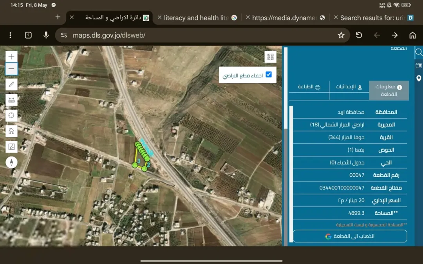The height and width of the screenshot is (264, 423).
Task: Switch to literacy and health browser tab
Action: pos(197,18)
